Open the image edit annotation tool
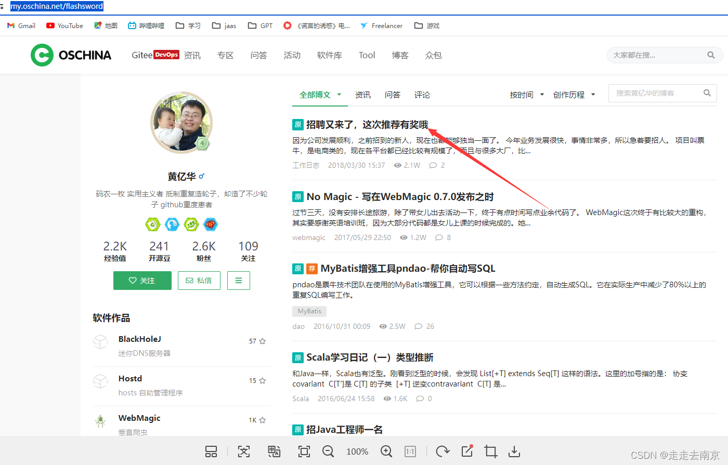This screenshot has width=728, height=465. coord(467,451)
